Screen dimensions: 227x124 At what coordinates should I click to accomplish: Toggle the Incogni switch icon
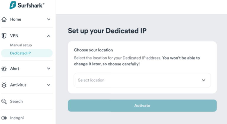click(x=4, y=118)
